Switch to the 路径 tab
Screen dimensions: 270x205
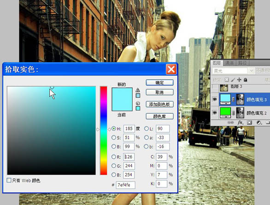coord(242,63)
